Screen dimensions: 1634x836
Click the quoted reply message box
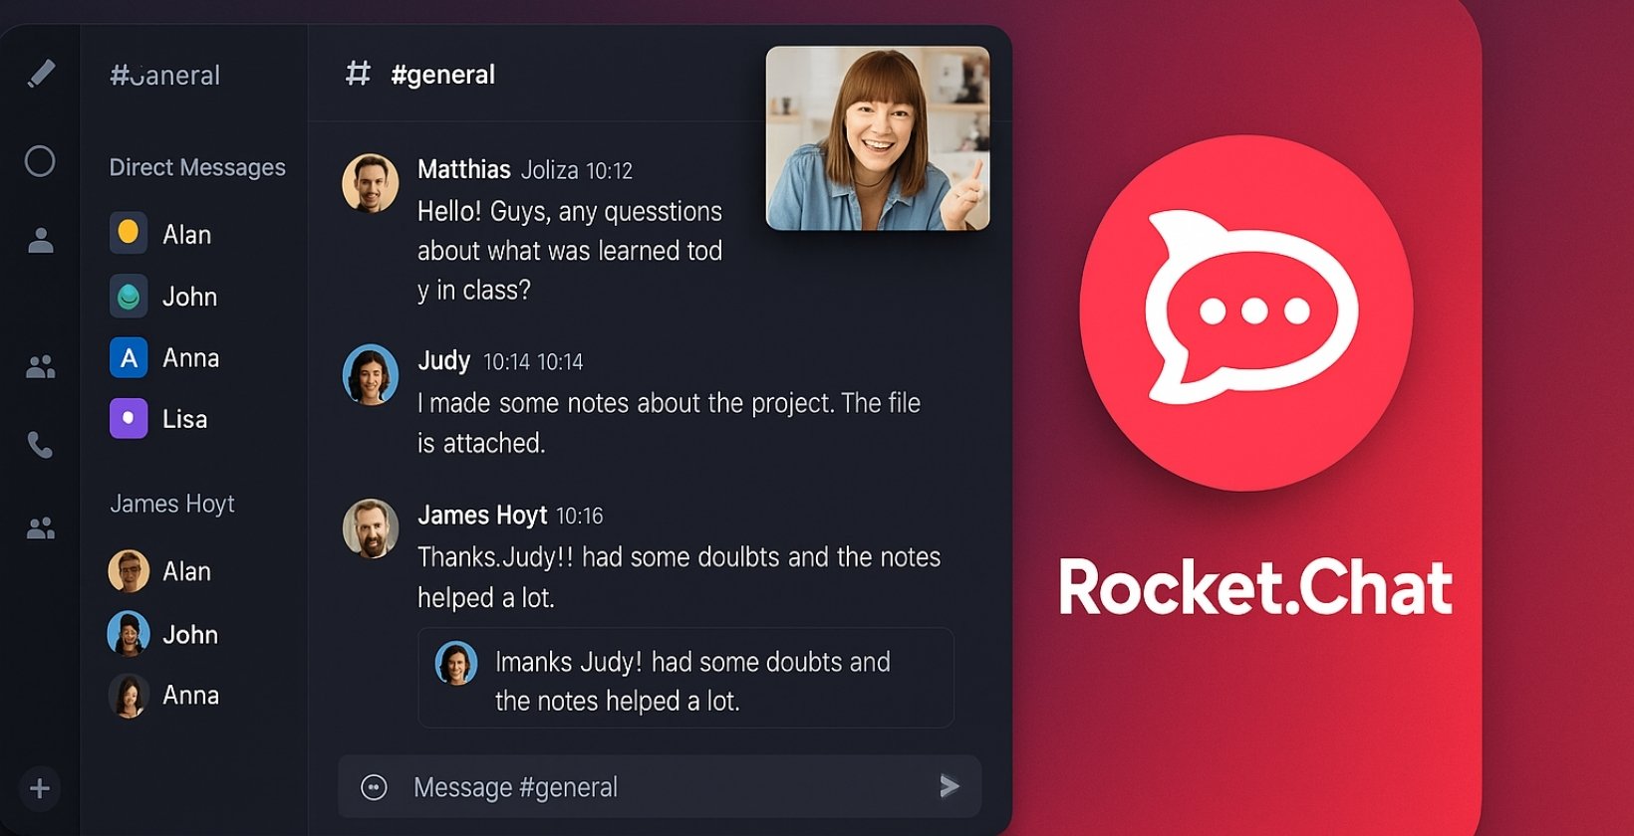685,678
